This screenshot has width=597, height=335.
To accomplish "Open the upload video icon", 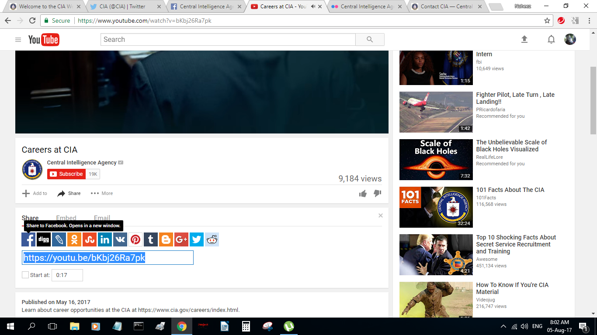I will point(524,39).
